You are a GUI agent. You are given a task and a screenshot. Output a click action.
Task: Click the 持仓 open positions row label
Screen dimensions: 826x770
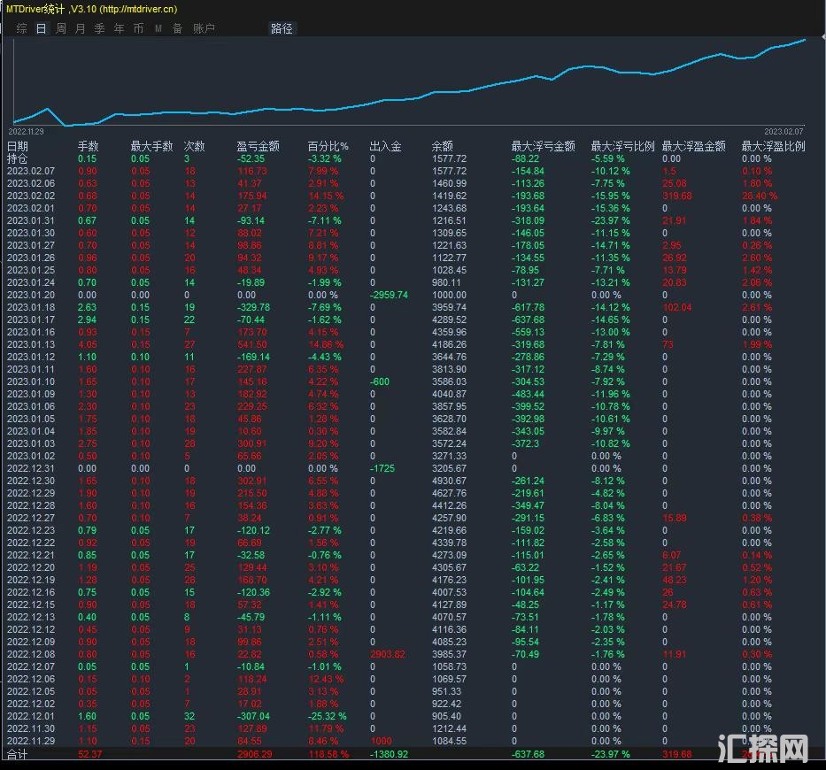[x=18, y=158]
